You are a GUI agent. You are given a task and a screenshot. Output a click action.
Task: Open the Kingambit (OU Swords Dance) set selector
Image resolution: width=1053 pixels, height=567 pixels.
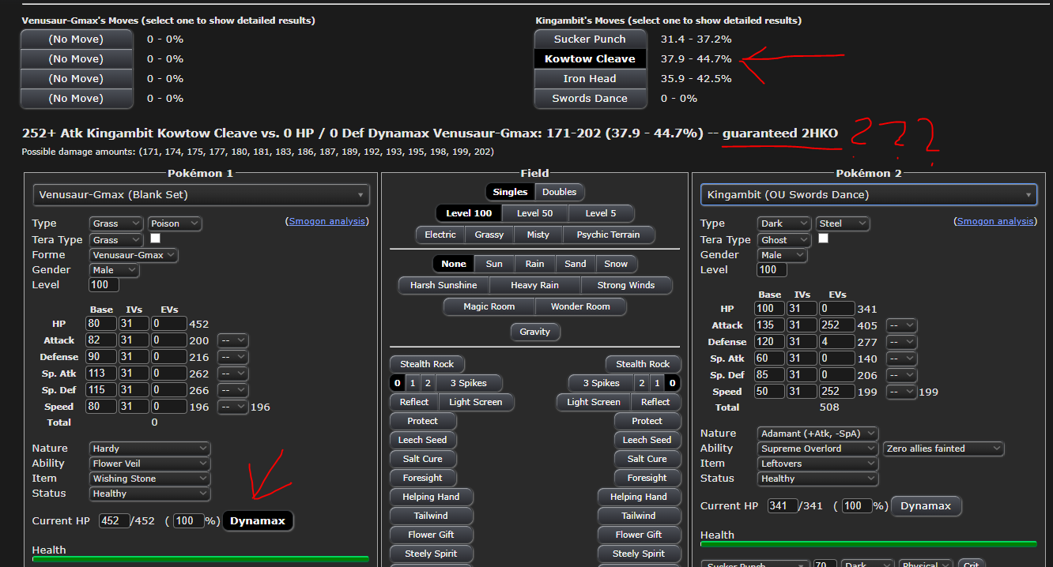(869, 194)
